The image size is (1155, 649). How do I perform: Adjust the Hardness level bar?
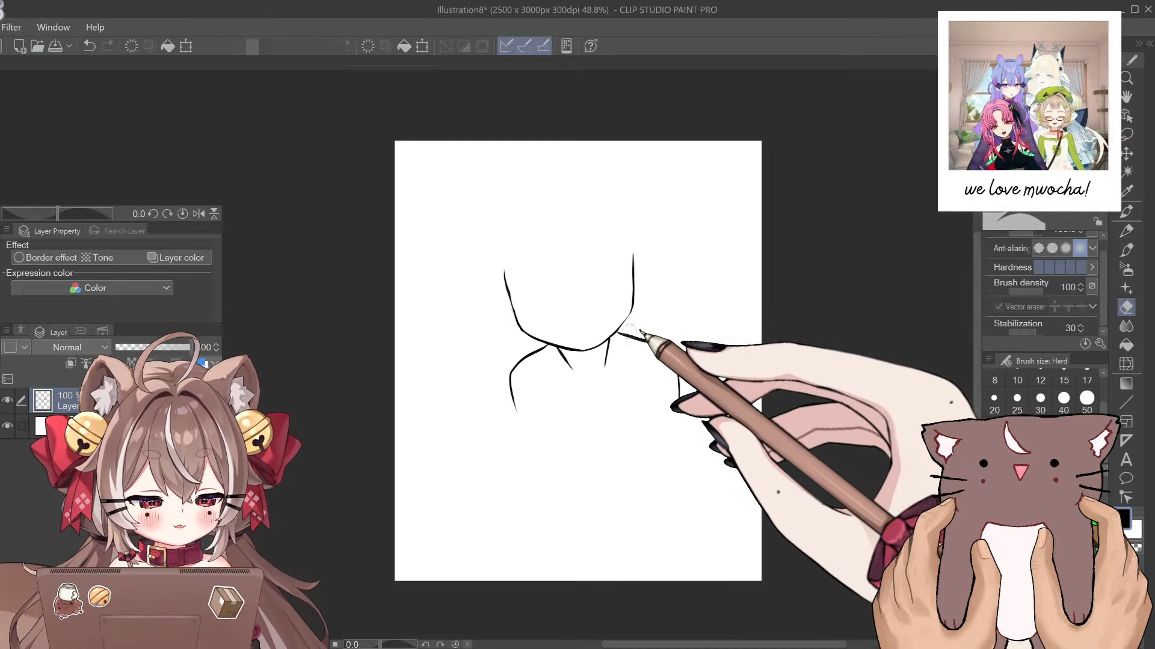coord(1059,267)
